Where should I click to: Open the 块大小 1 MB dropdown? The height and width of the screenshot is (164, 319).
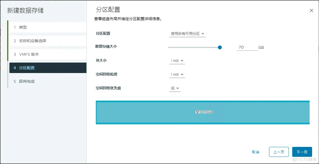pos(177,61)
